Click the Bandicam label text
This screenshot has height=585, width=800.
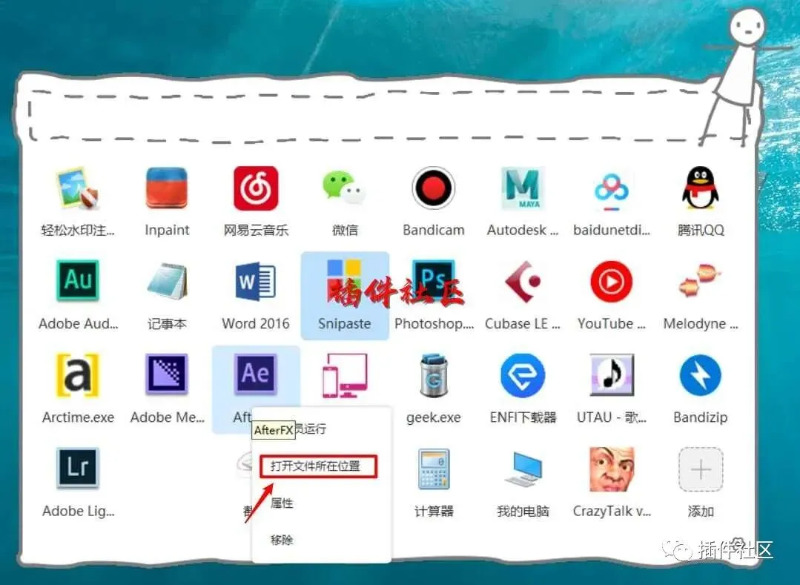(433, 230)
